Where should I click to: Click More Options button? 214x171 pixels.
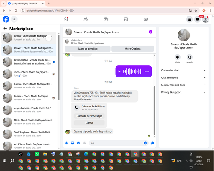133,49
